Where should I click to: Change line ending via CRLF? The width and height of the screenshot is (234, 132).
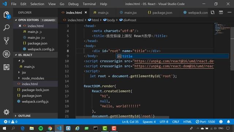pos(175,122)
